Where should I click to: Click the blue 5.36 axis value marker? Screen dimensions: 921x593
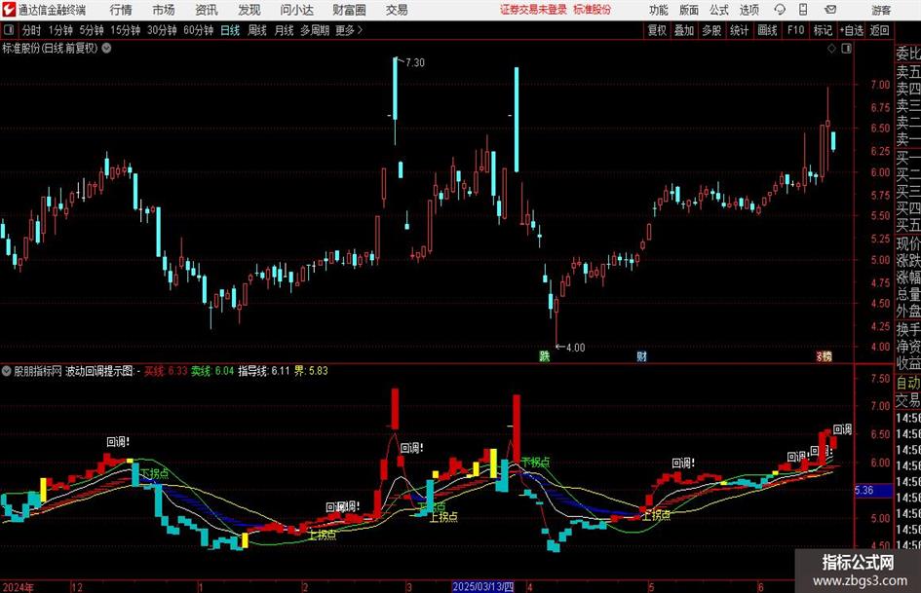[x=873, y=490]
